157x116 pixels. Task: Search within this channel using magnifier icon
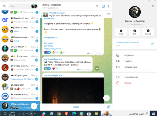tap(97, 6)
